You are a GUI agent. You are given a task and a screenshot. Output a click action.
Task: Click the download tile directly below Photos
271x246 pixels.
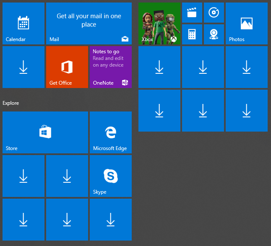[247, 67]
